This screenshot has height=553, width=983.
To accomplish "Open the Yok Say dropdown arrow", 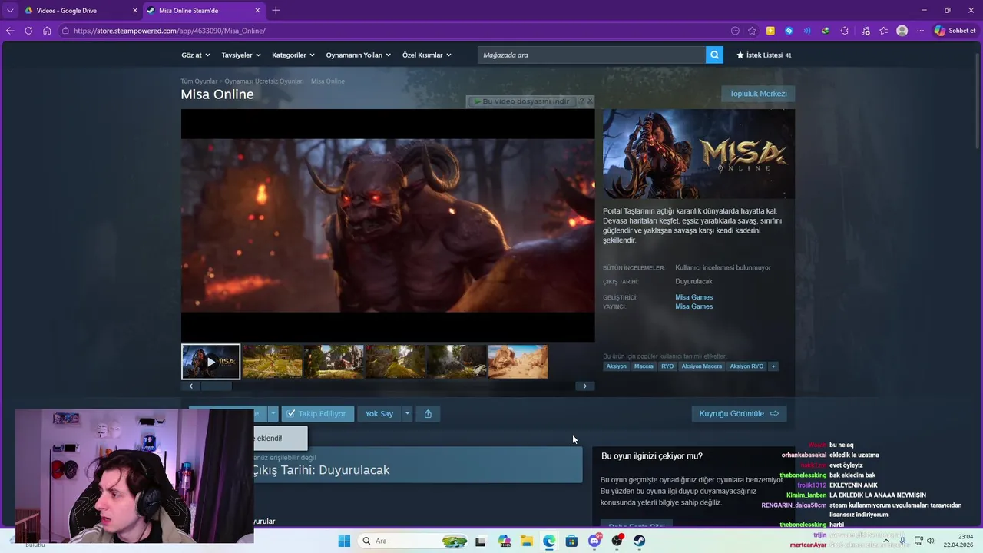I will coord(407,414).
